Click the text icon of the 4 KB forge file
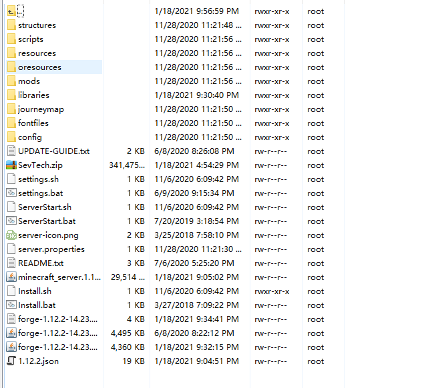Screen dimensions: 424x388 tap(11, 319)
